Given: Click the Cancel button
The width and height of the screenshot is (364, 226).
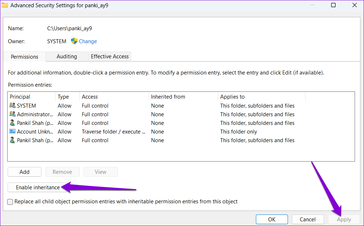Looking at the screenshot, I should (x=307, y=219).
